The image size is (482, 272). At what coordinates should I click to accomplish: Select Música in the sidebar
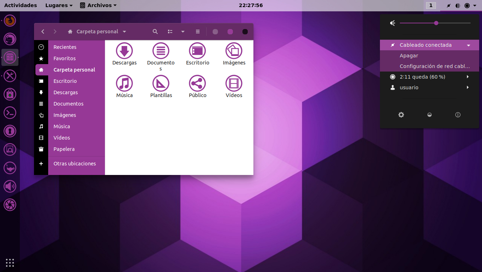pos(70,126)
